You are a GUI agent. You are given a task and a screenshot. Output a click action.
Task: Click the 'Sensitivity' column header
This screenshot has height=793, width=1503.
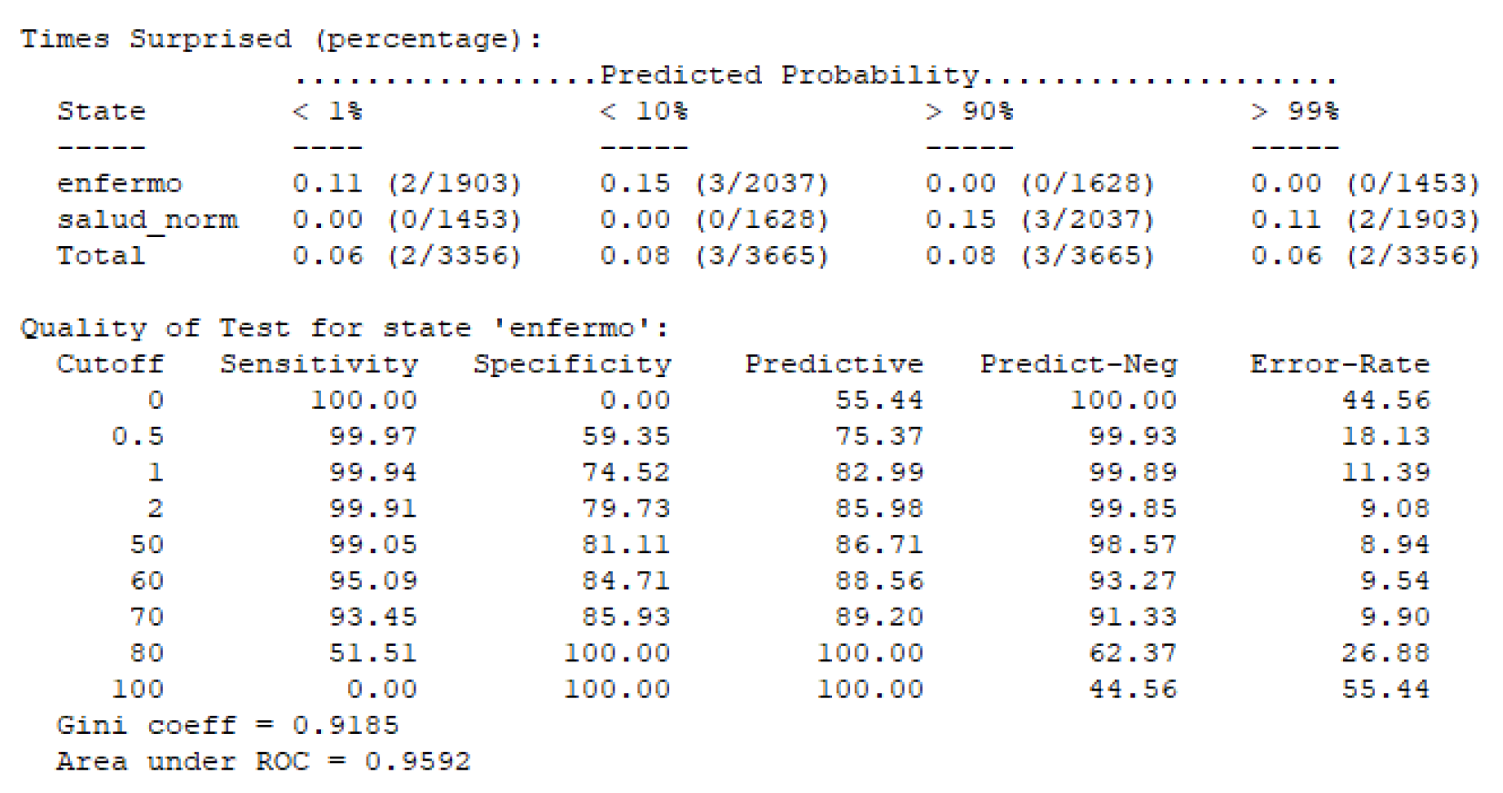point(319,364)
